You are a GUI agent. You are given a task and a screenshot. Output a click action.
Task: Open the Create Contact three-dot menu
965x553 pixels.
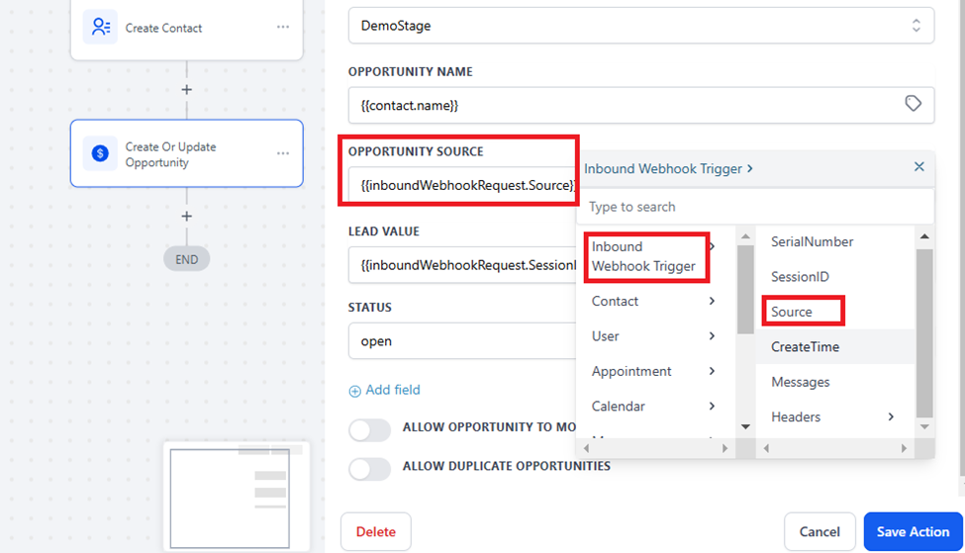pyautogui.click(x=283, y=28)
